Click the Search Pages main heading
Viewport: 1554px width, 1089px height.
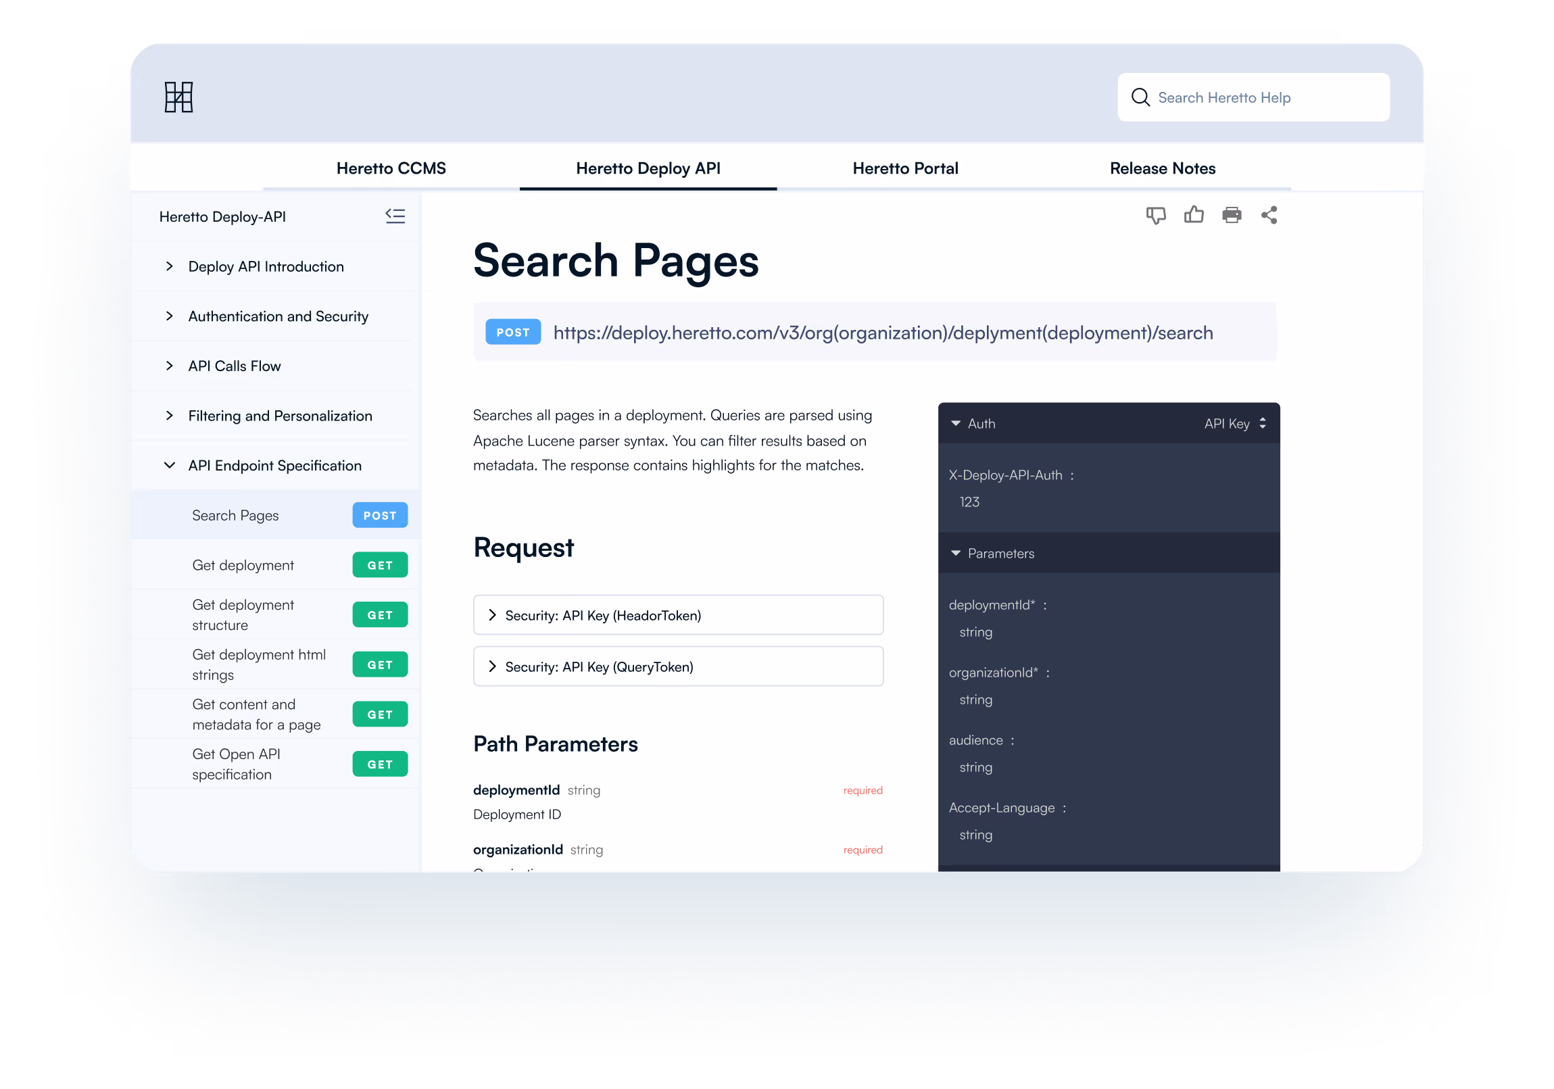(x=615, y=262)
